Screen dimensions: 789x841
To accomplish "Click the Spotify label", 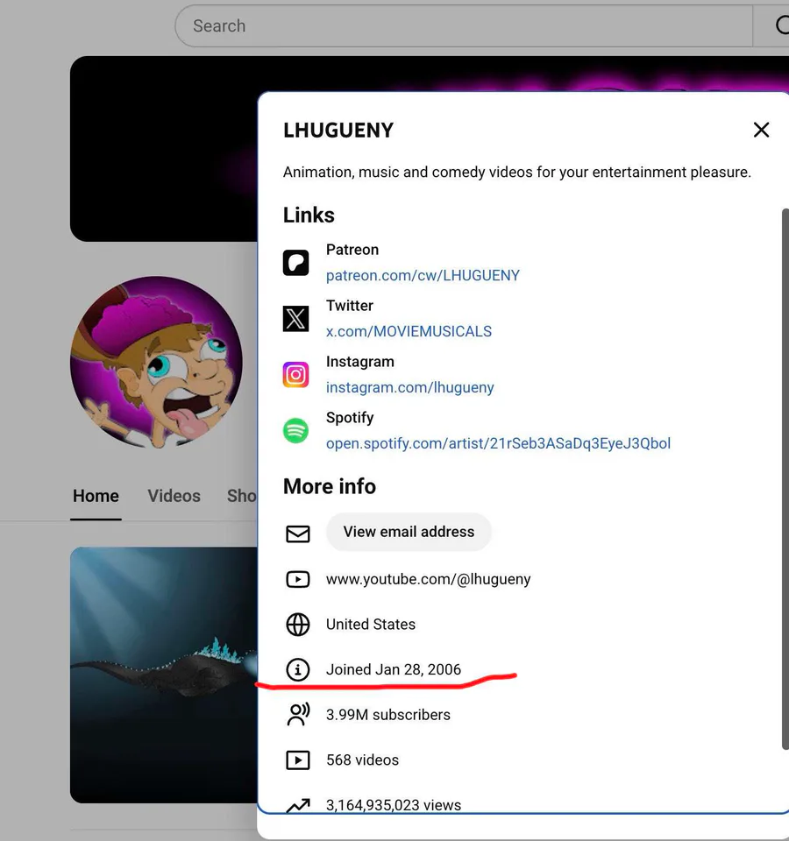I will point(350,417).
